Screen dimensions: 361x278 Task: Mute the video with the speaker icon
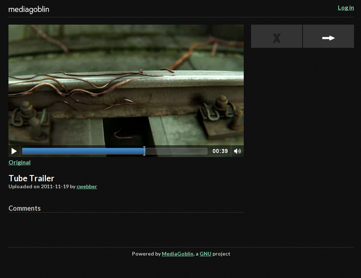pyautogui.click(x=237, y=151)
